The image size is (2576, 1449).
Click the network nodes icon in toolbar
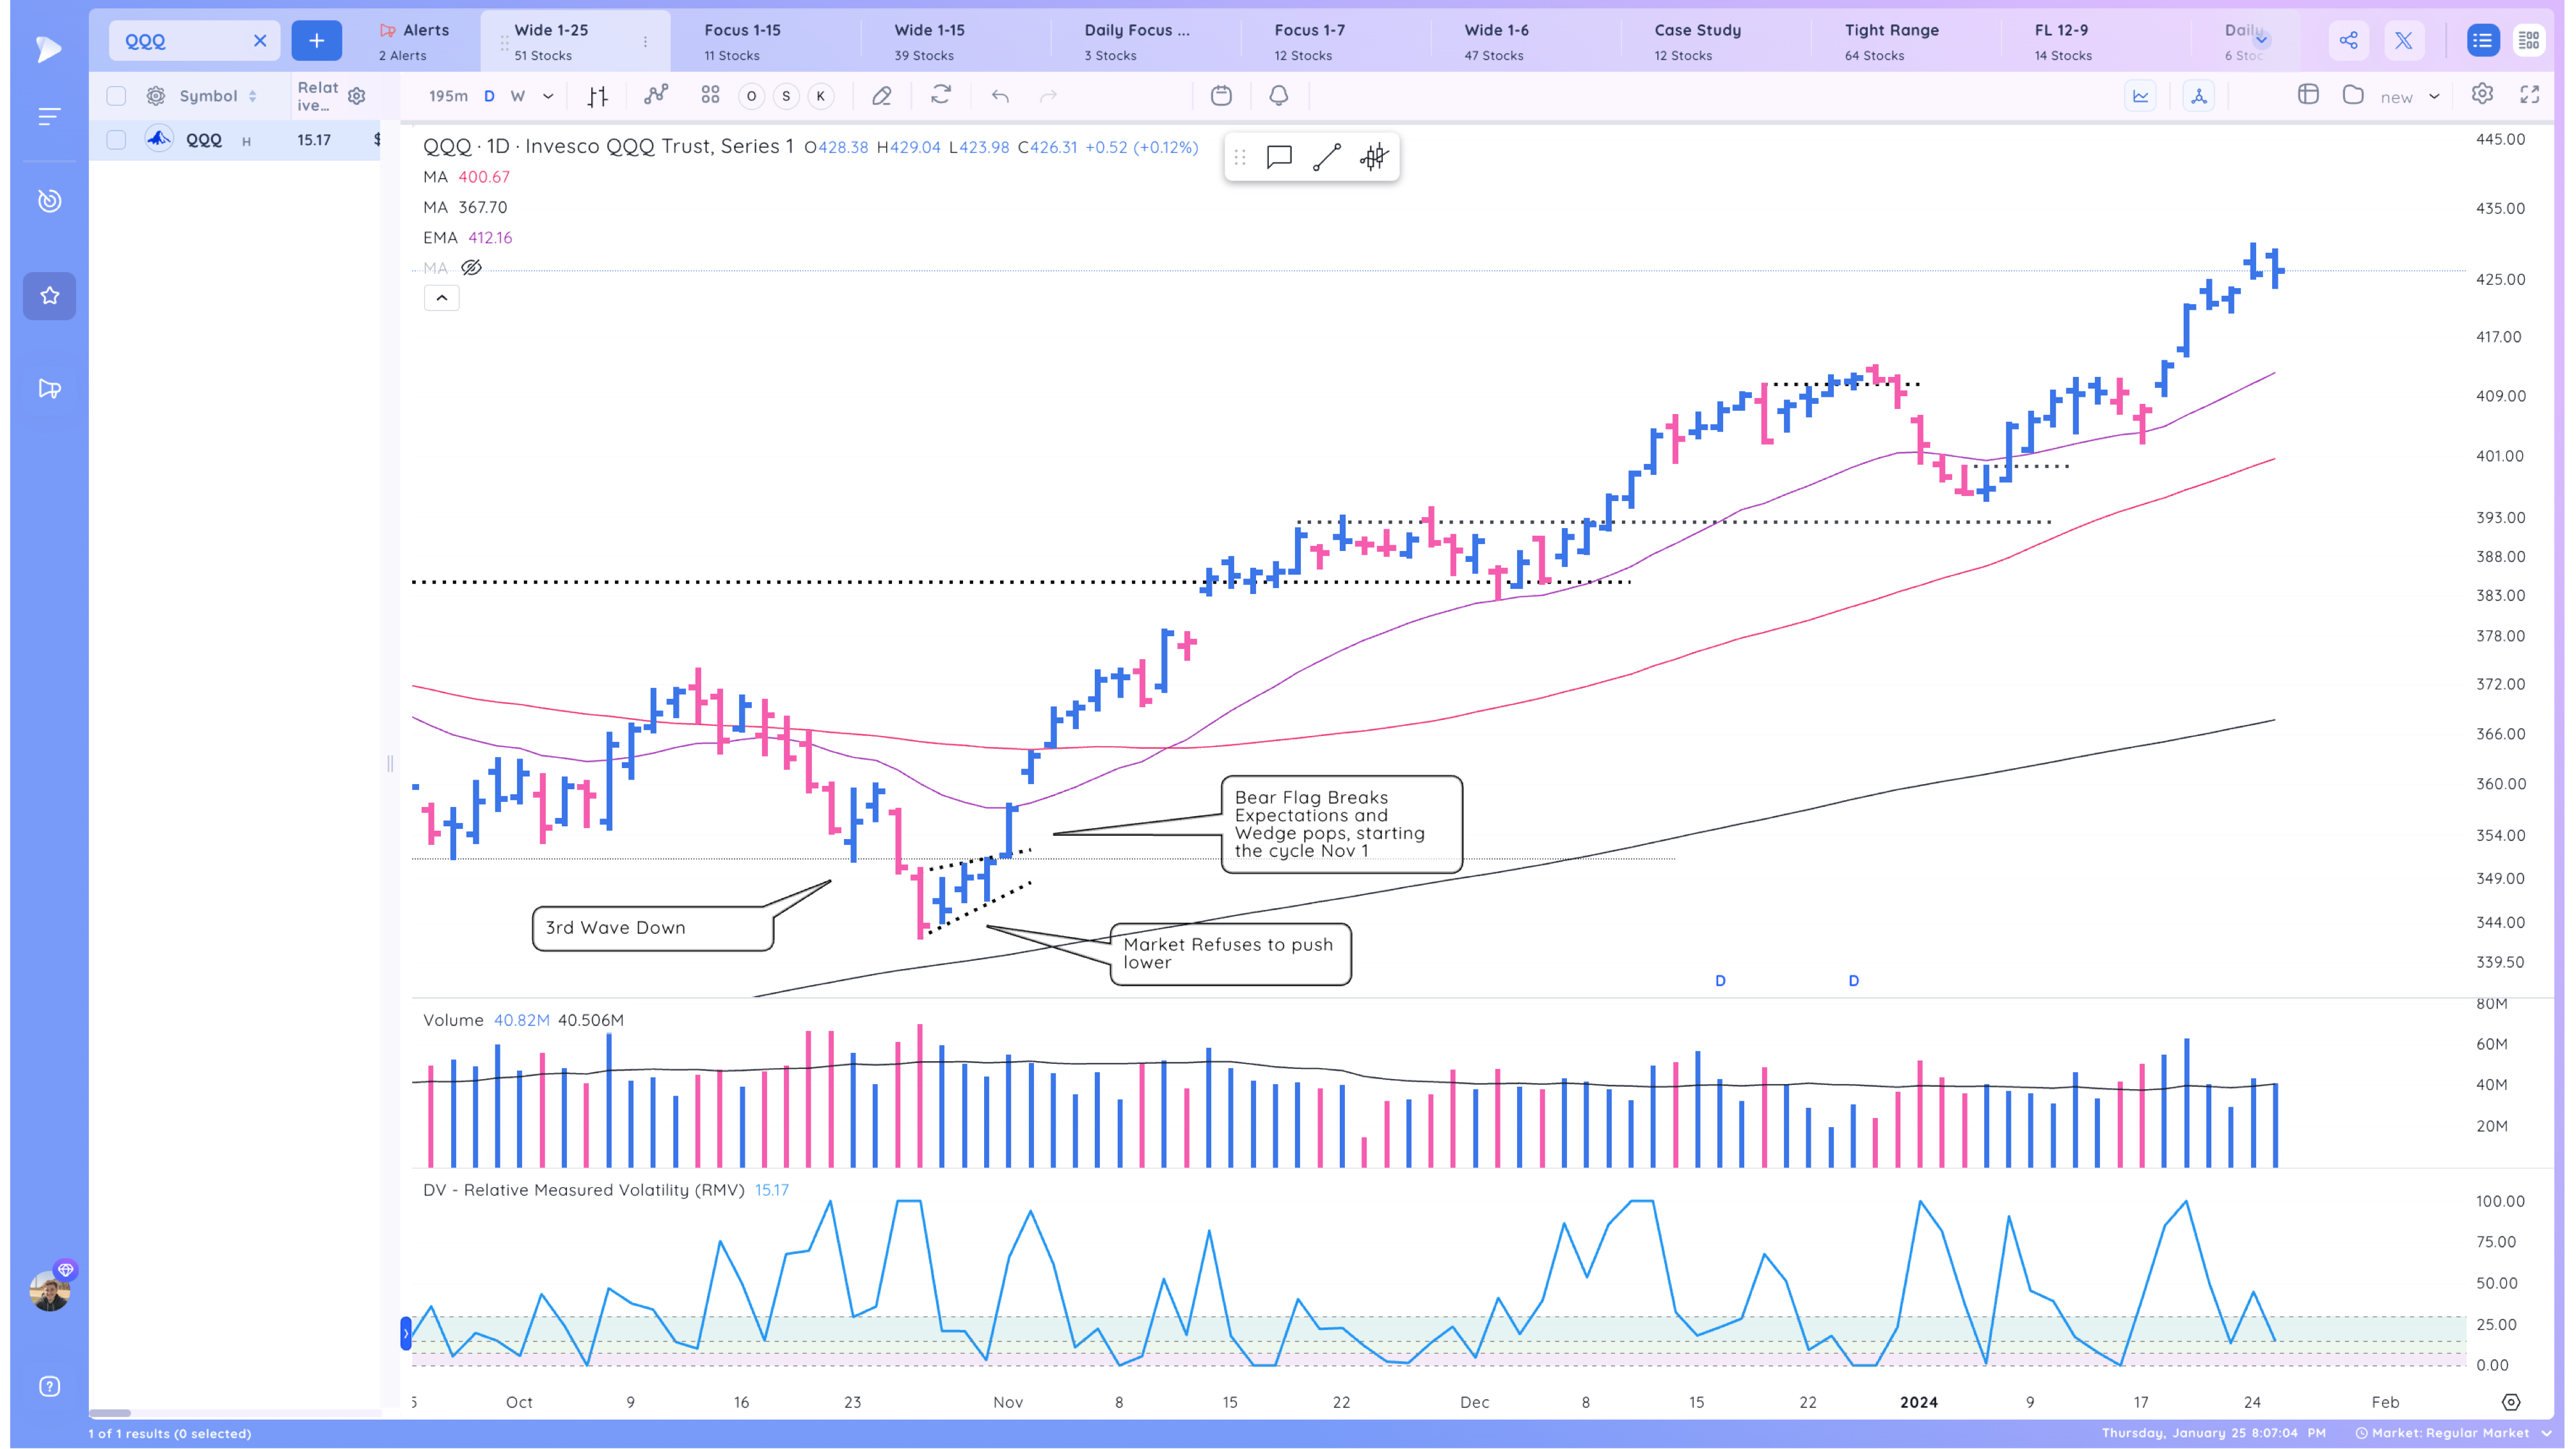point(2198,96)
